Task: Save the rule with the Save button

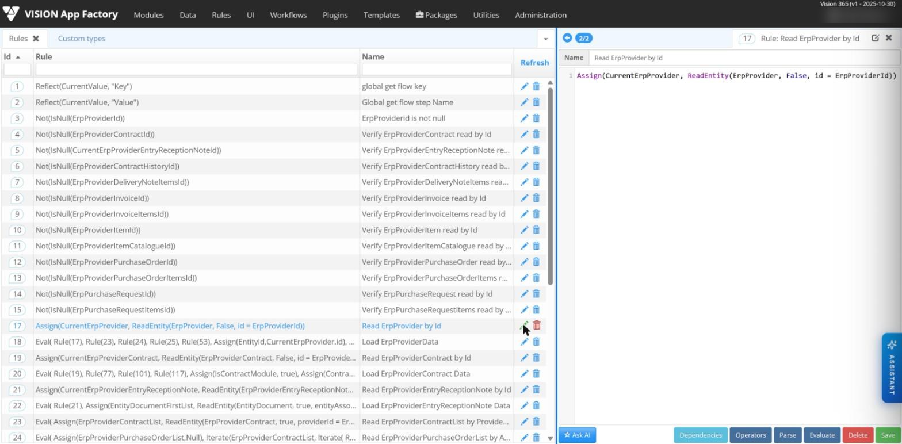Action: pyautogui.click(x=888, y=435)
